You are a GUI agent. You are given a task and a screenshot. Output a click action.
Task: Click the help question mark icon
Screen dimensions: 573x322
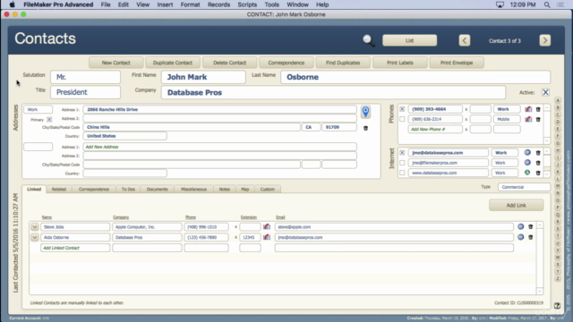pyautogui.click(x=557, y=306)
